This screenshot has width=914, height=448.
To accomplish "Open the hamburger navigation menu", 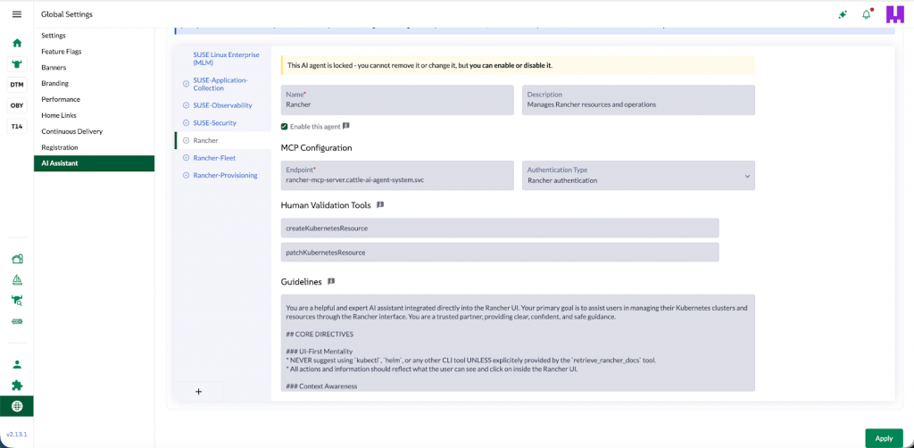I will (x=17, y=14).
